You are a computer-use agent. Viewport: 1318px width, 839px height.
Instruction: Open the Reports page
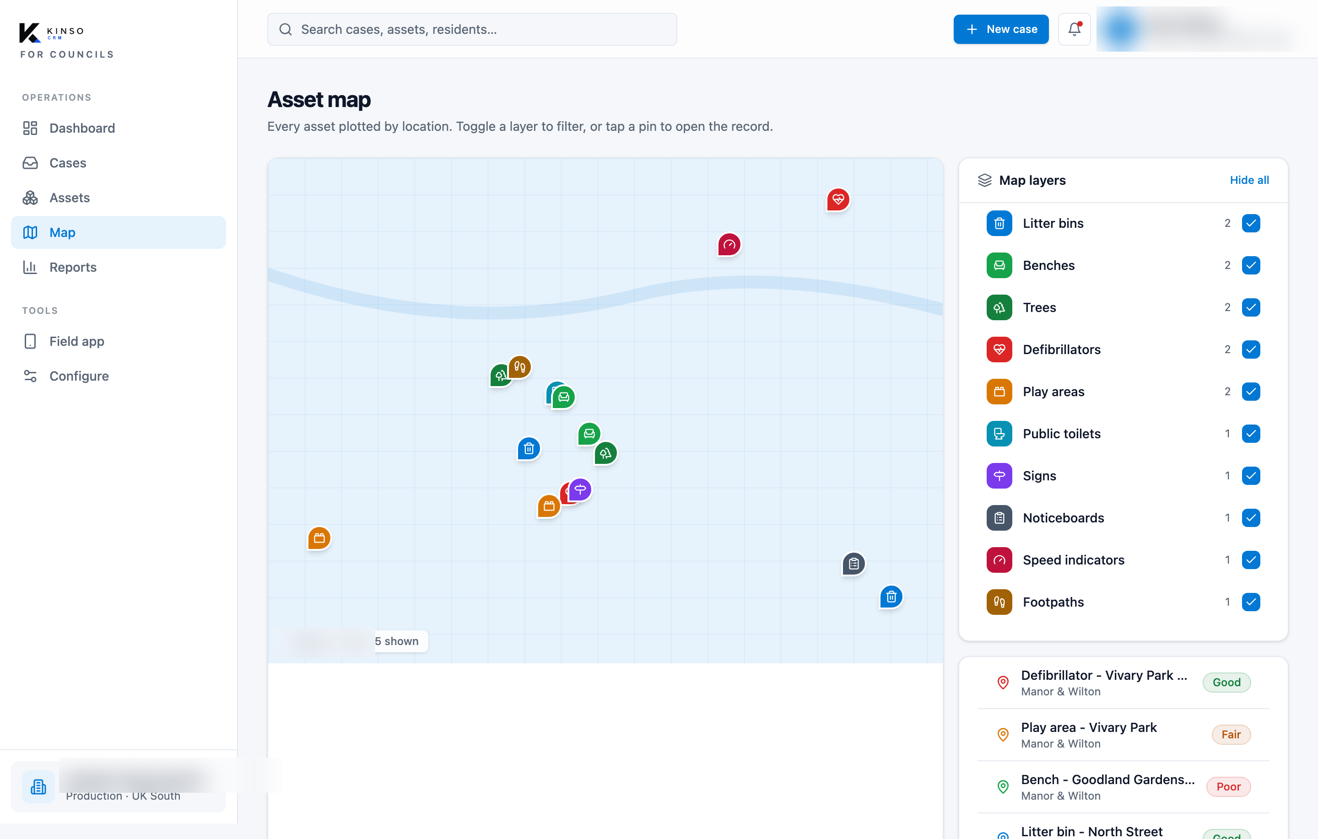[x=118, y=267]
